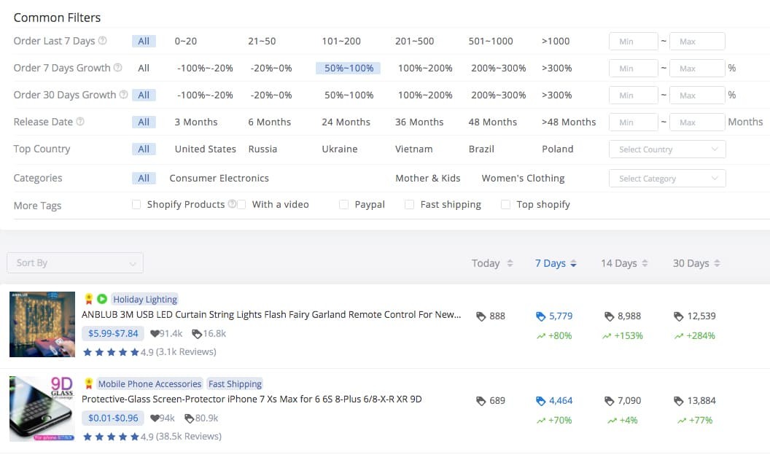The width and height of the screenshot is (770, 460).
Task: Enable the Shopify Products checkbox
Action: (136, 204)
